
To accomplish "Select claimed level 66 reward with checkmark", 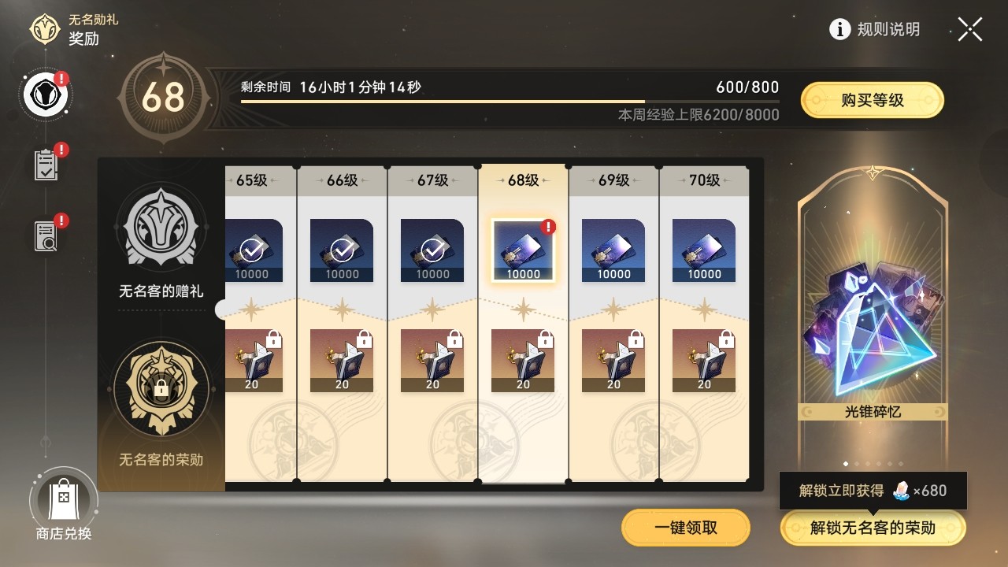I will tap(342, 250).
